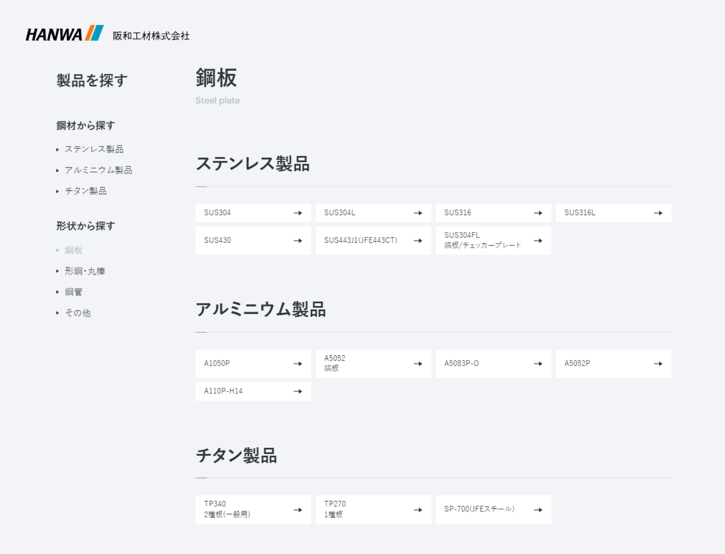The image size is (725, 554).
Task: Open the SUS316L product card
Action: point(614,213)
